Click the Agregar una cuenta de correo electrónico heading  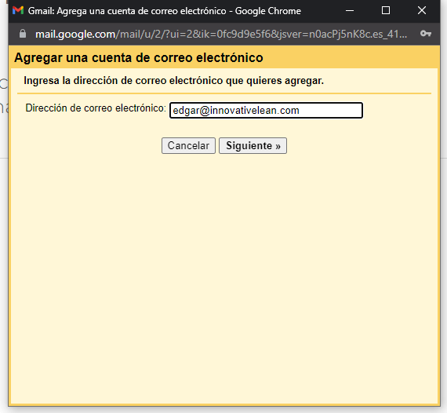pyautogui.click(x=139, y=57)
